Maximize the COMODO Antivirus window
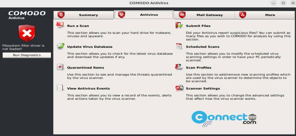The width and height of the screenshot is (296, 136). [283, 3]
